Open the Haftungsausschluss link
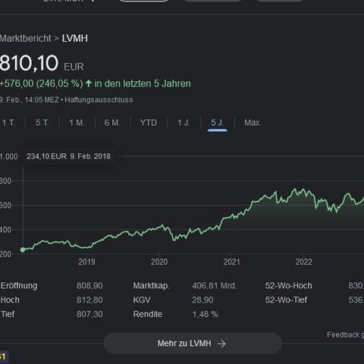This screenshot has height=364, width=364. pyautogui.click(x=99, y=100)
